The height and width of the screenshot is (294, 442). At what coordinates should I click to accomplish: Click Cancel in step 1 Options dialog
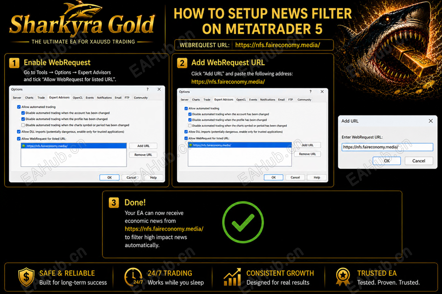coord(131,178)
